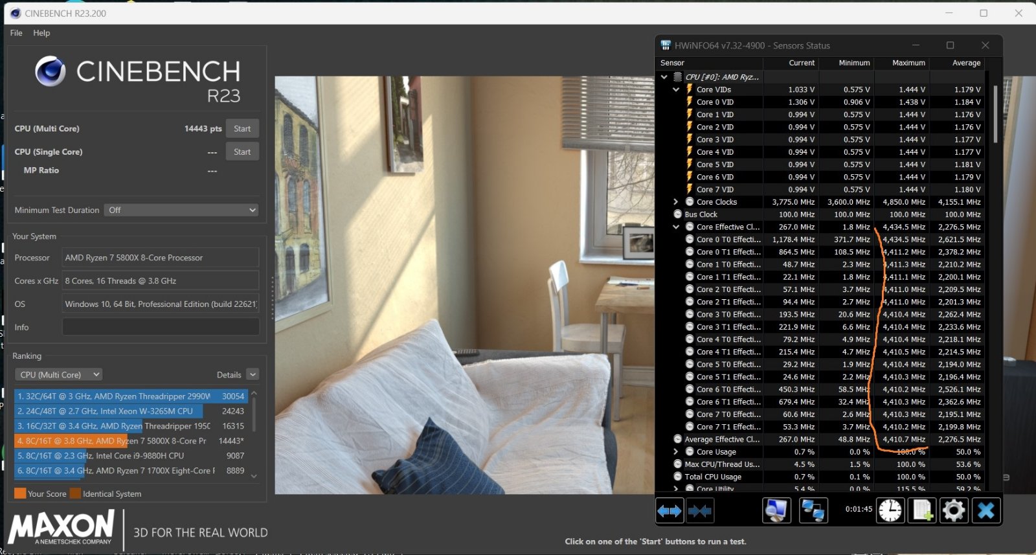
Task: Click the ranking list scrollbar
Action: pyautogui.click(x=254, y=414)
